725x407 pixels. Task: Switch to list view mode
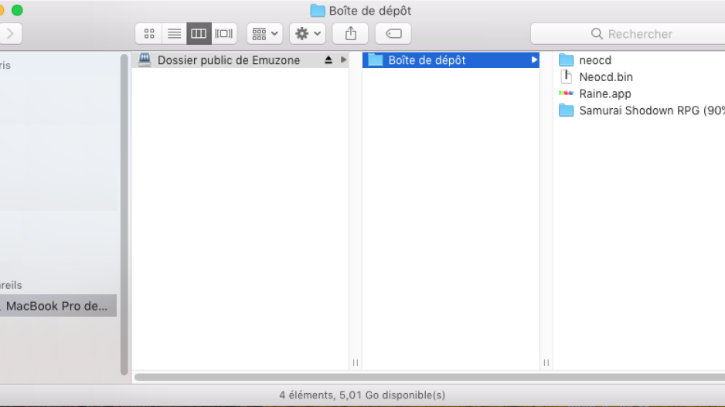coord(174,34)
